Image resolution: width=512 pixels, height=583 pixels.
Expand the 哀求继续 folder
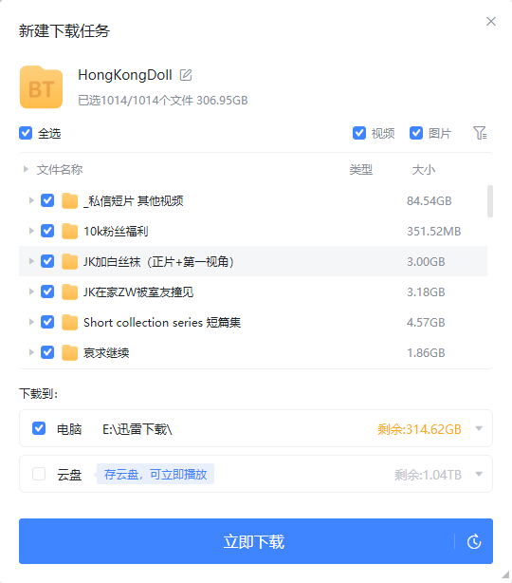pyautogui.click(x=31, y=352)
